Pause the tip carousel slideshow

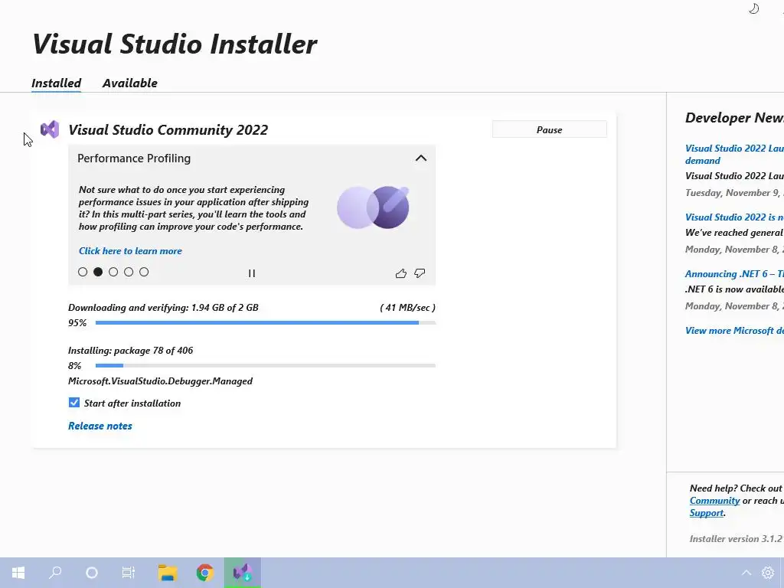[251, 273]
